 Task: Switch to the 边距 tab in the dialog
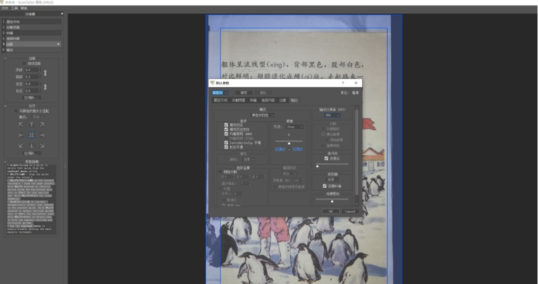[283, 101]
